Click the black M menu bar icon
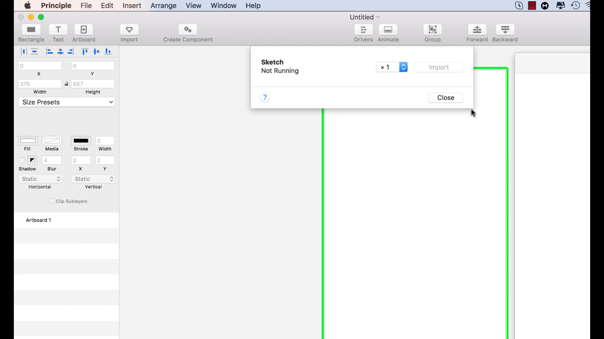Screen dimensions: 604x339 545,6
